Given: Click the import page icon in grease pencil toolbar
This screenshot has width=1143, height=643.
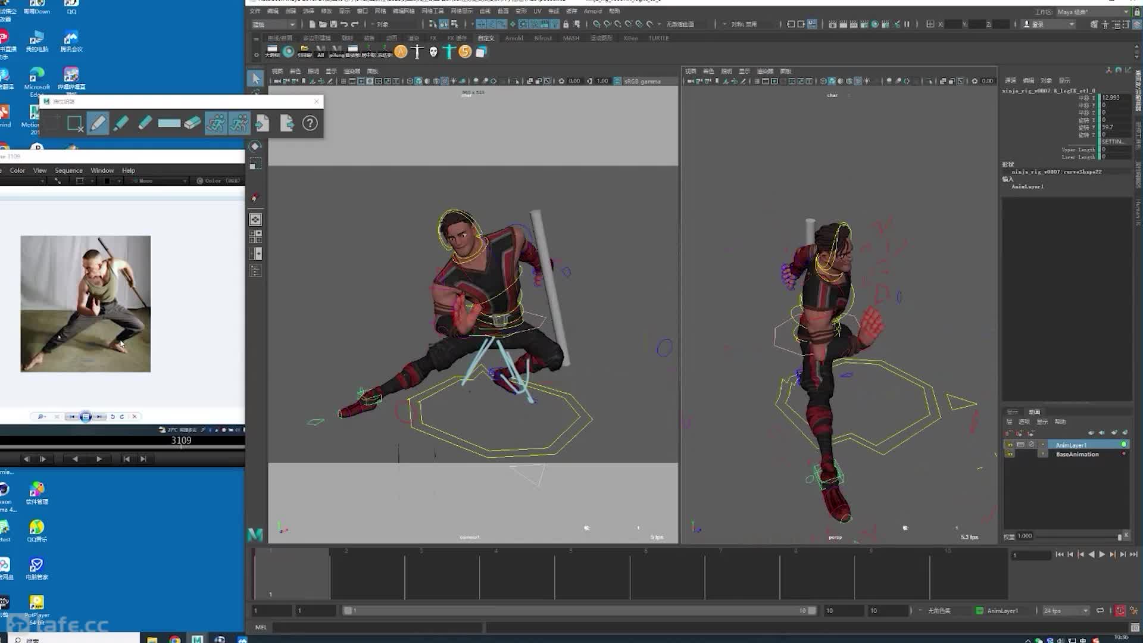Looking at the screenshot, I should (x=262, y=123).
